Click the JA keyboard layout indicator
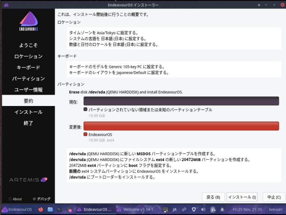 pos(175,210)
